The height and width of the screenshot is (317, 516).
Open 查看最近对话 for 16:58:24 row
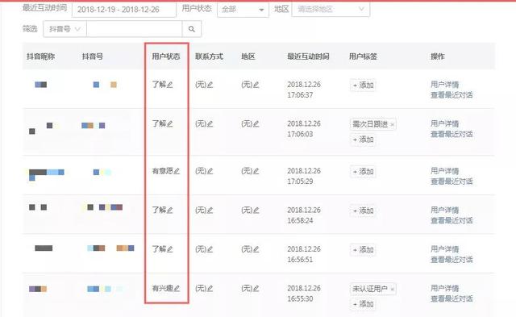pyautogui.click(x=451, y=220)
